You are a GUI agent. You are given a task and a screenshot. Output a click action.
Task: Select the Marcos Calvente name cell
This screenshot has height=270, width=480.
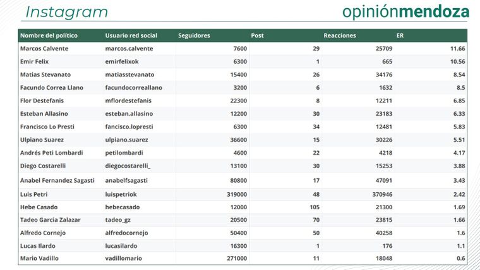[44, 49]
